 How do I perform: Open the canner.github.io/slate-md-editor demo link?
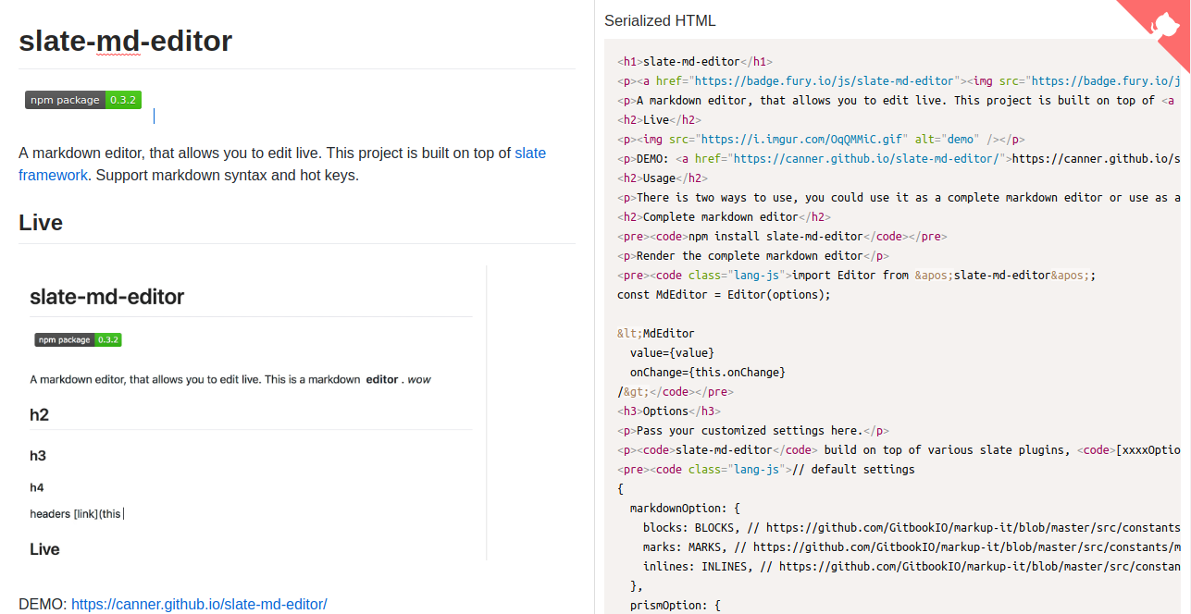click(199, 604)
